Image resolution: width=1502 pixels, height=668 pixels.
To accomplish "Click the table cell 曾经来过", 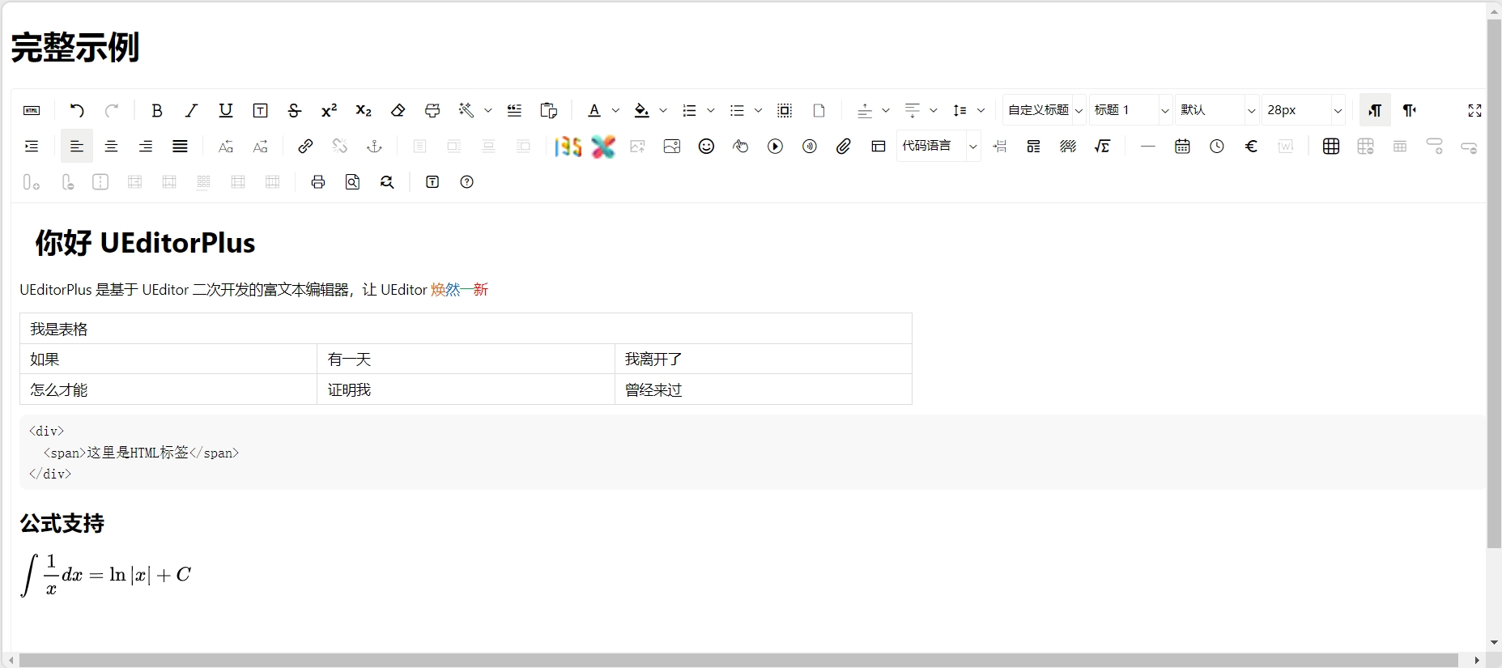I will click(x=764, y=389).
